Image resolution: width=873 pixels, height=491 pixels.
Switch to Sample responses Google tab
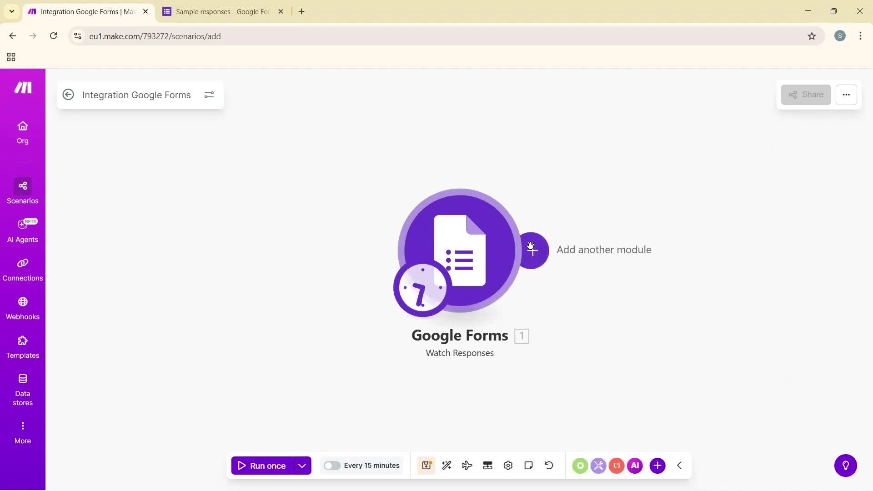point(218,11)
